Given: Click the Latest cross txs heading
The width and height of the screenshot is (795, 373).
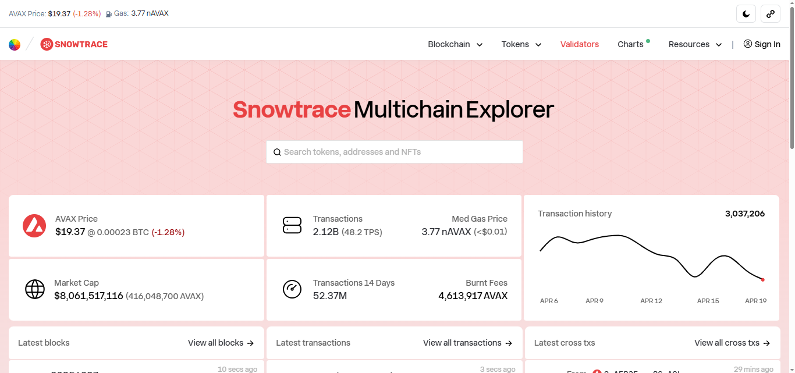Looking at the screenshot, I should pyautogui.click(x=565, y=343).
